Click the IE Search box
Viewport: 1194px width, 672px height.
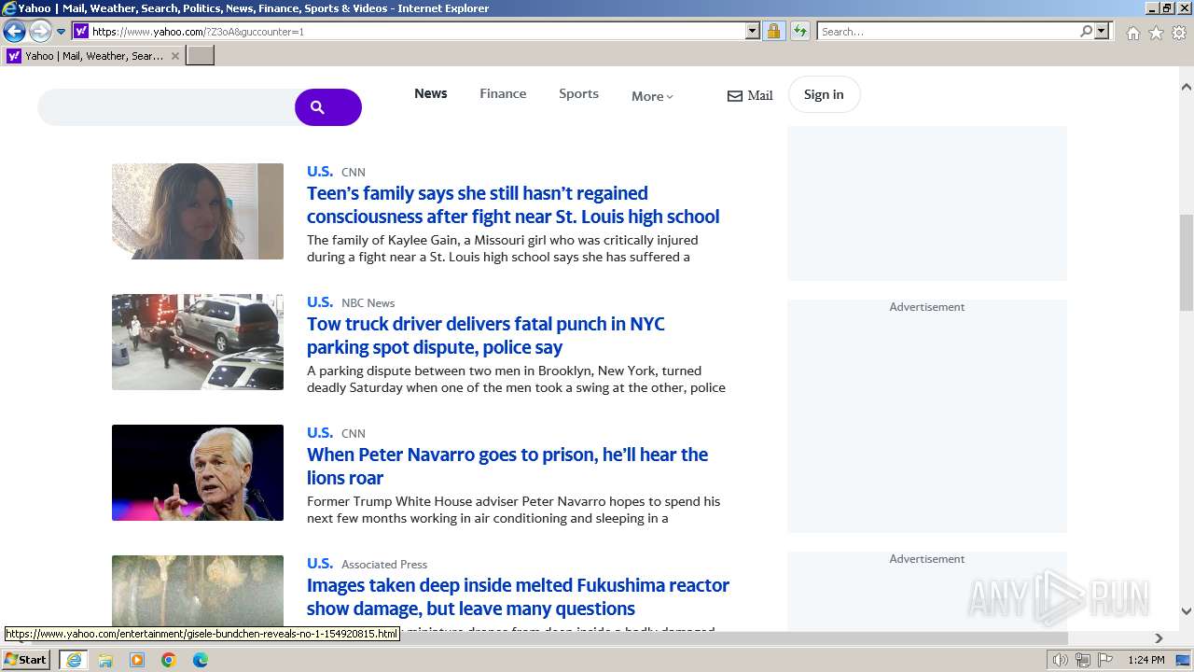point(947,31)
